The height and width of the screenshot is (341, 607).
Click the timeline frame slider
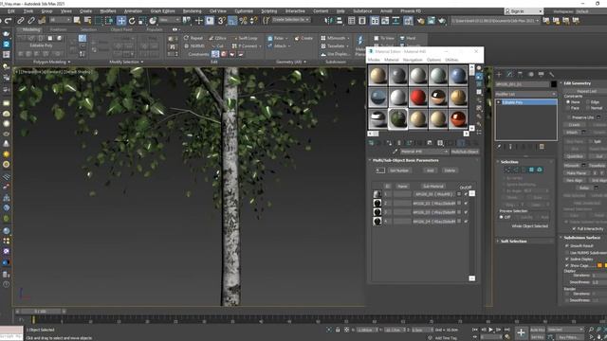point(41,312)
